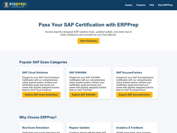Image resolution: width=177 pixels, height=133 pixels.
Task: Click the SAP Cloud Solutions card description
Action: [x=41, y=84]
